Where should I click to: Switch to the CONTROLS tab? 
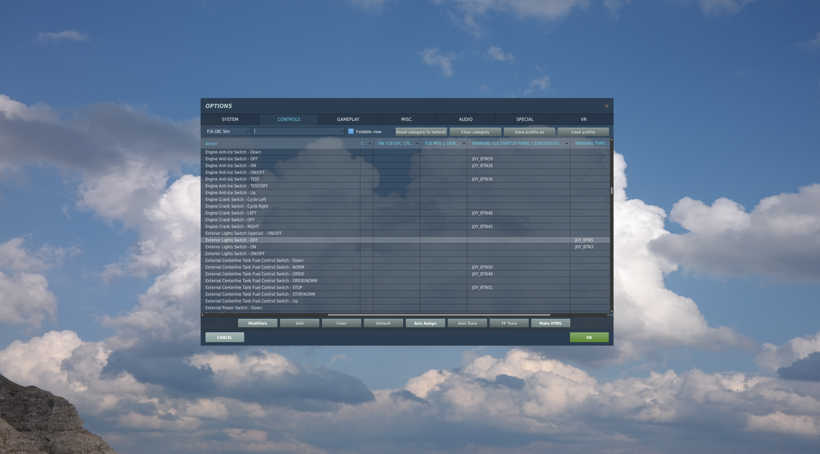[289, 119]
